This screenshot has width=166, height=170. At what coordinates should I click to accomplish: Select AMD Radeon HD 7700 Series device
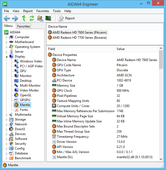(x=79, y=38)
